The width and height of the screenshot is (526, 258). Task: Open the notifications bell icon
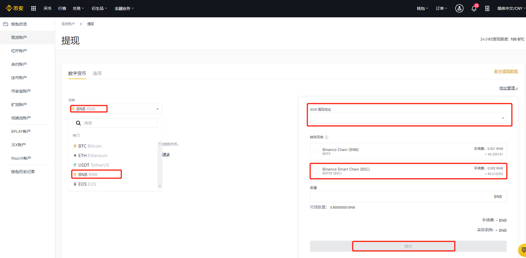coord(474,8)
